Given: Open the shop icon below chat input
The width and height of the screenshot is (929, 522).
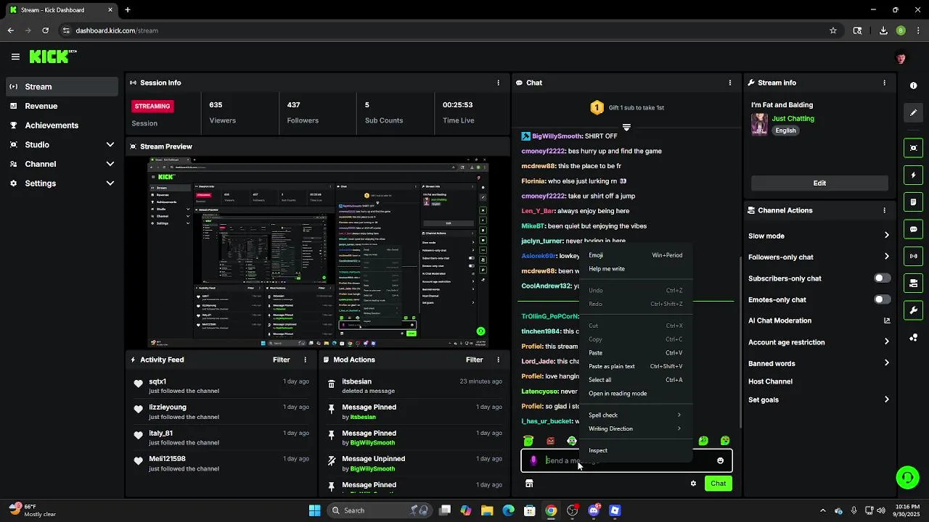Looking at the screenshot, I should tap(529, 484).
